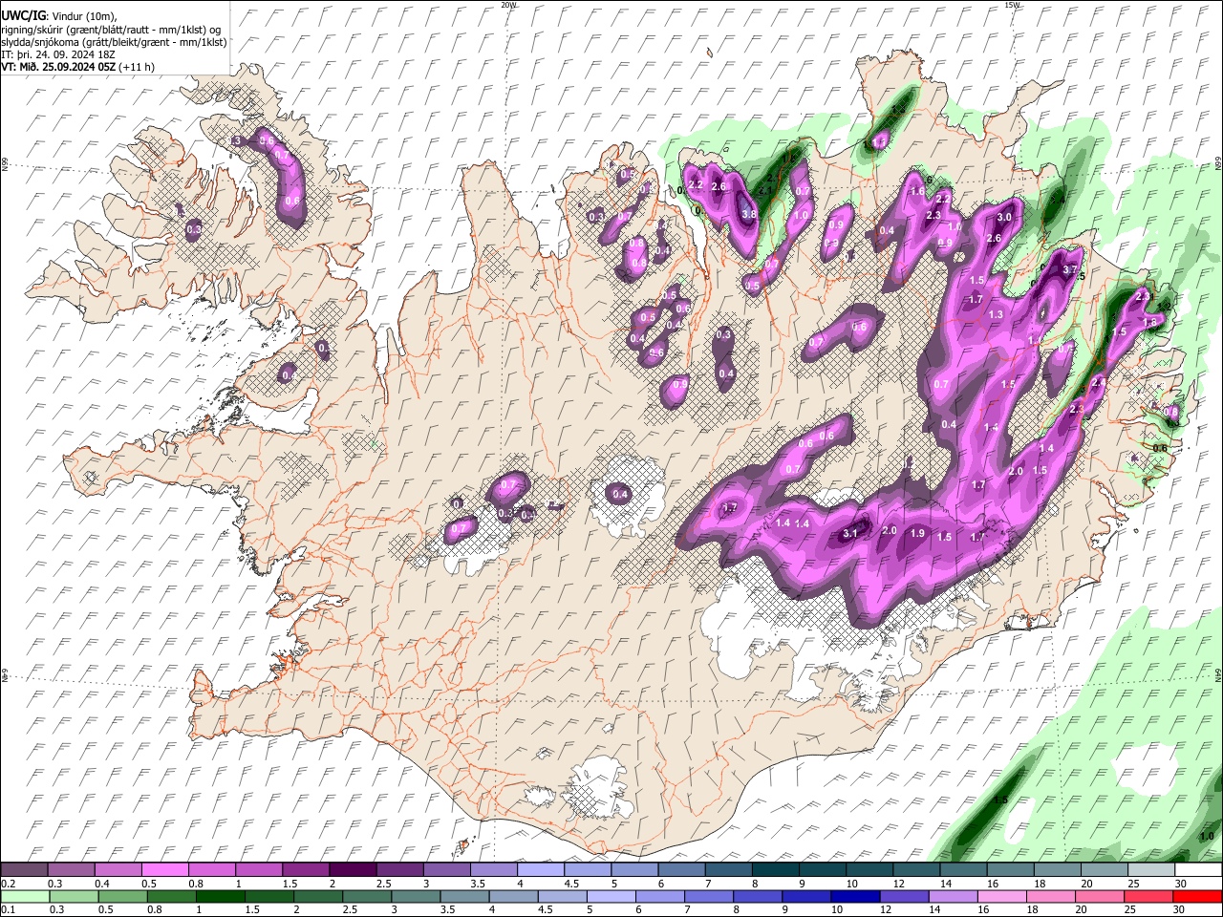The image size is (1223, 917).
Task: Click the 0.2 label on the snow scale
Action: [x=8, y=884]
